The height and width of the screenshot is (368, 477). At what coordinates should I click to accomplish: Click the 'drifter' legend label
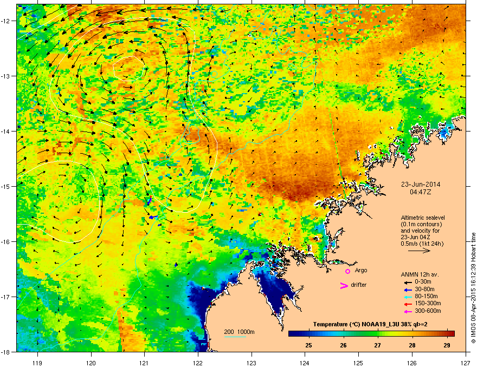pyautogui.click(x=359, y=285)
